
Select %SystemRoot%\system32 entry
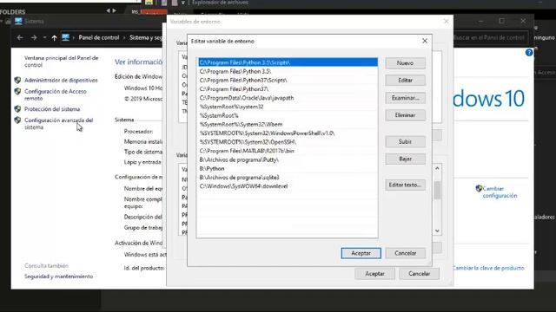point(288,107)
